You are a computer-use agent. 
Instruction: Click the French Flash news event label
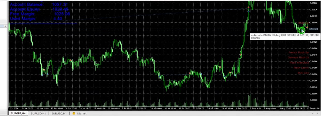coord(299,52)
